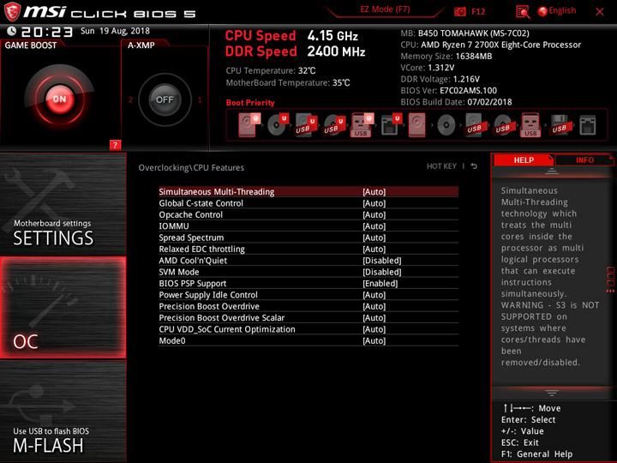Toggle the GAME BOOST knob off
Image resolution: width=617 pixels, height=463 pixels.
[x=59, y=99]
